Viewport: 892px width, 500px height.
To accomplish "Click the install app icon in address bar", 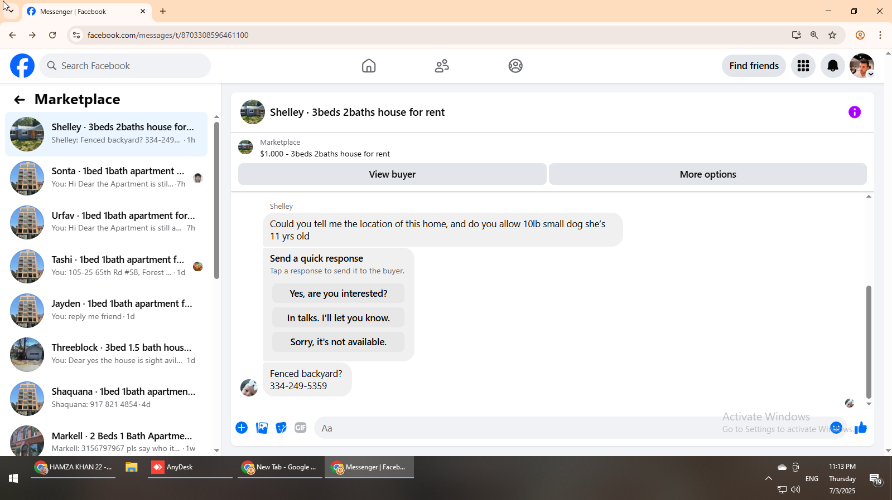I will tap(796, 35).
